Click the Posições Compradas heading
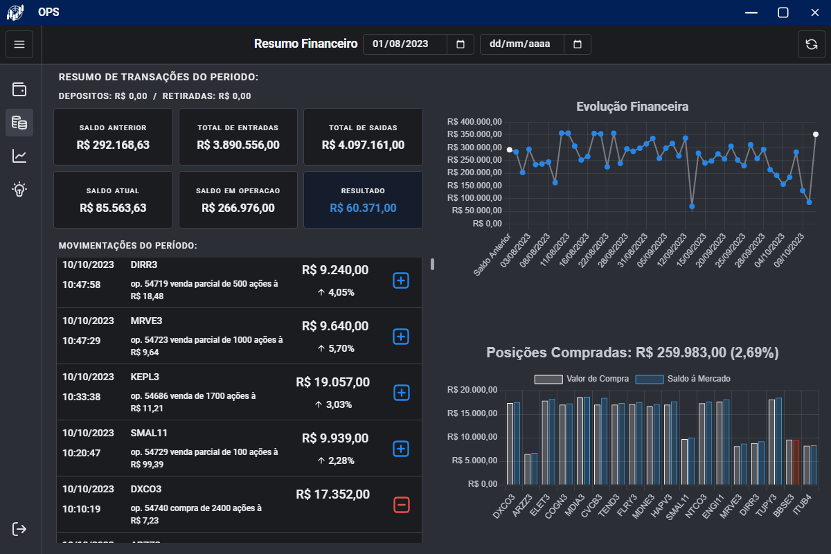 (x=633, y=352)
